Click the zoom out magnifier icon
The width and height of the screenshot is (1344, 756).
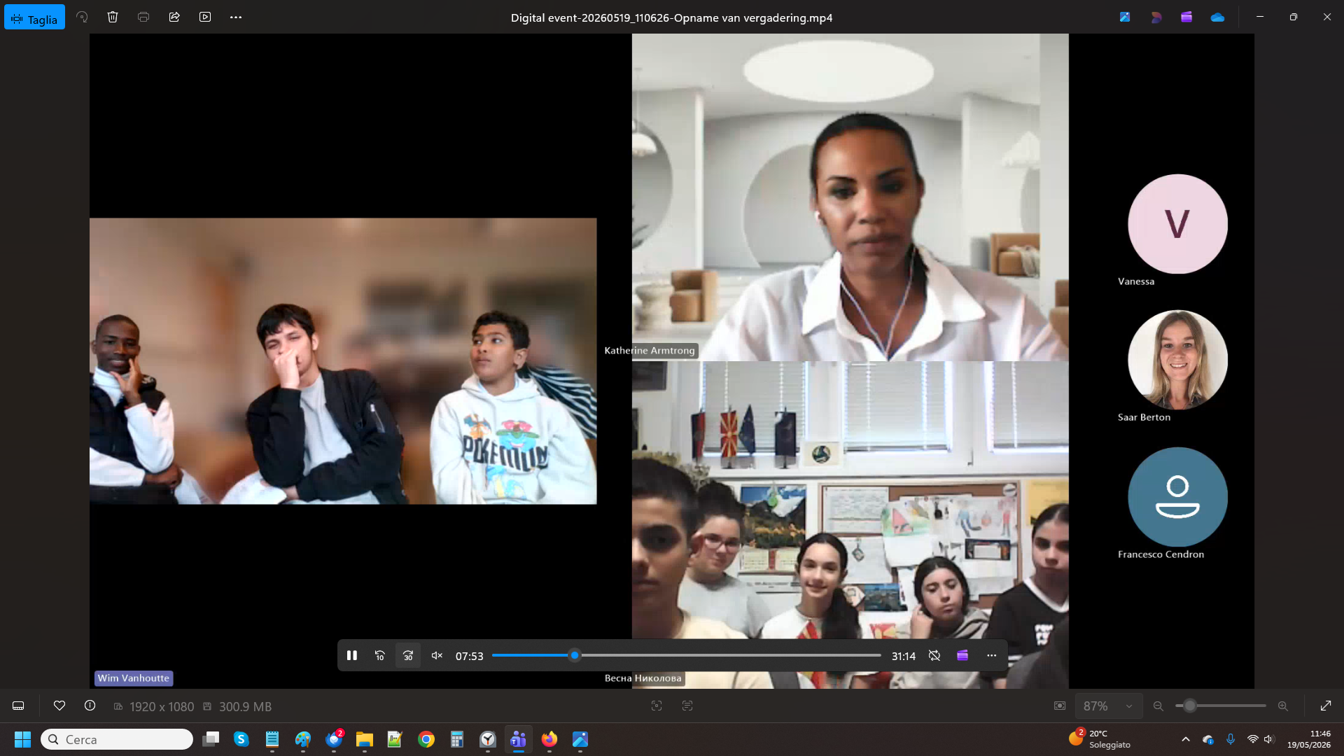(x=1158, y=706)
